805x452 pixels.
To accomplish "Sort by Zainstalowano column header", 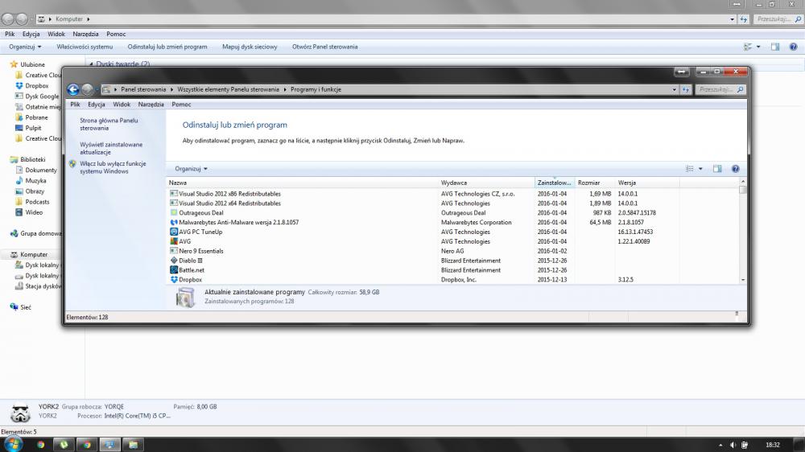I will (x=555, y=183).
